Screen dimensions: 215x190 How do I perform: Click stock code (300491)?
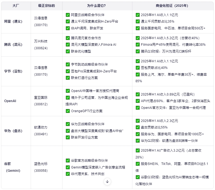click(41, 134)
